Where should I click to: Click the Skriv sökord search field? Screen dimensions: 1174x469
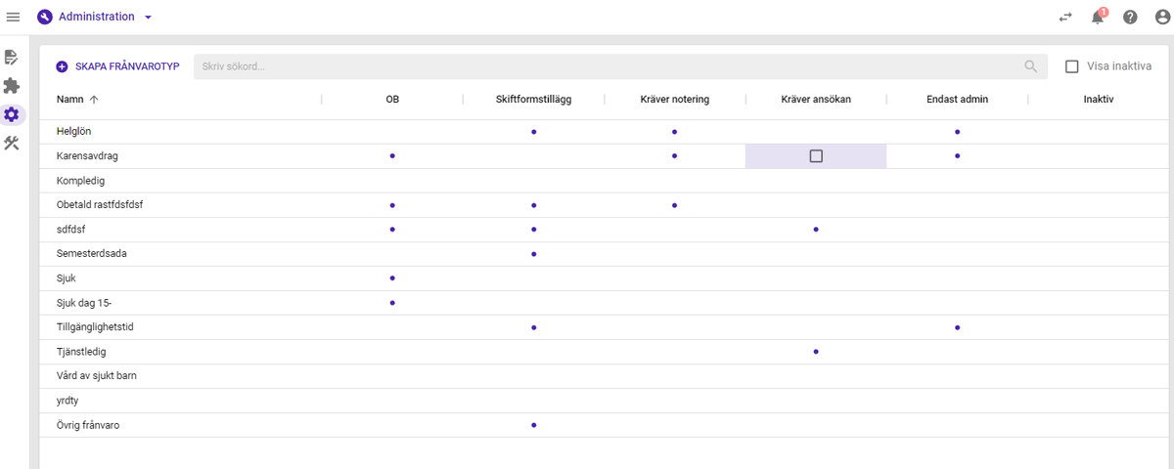click(x=607, y=66)
